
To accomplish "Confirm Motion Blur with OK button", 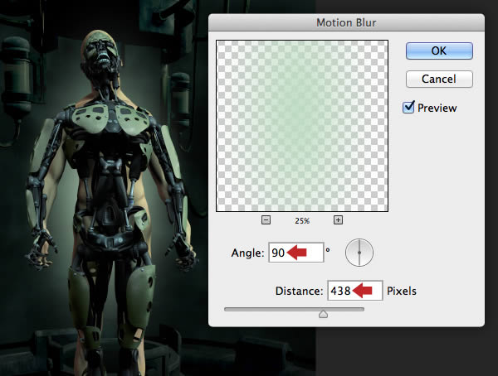I will tap(439, 51).
